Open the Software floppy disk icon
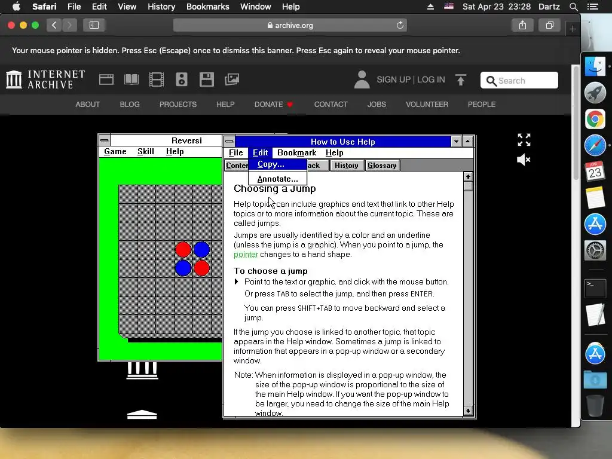Screen dimensions: 612x459 click(206, 79)
